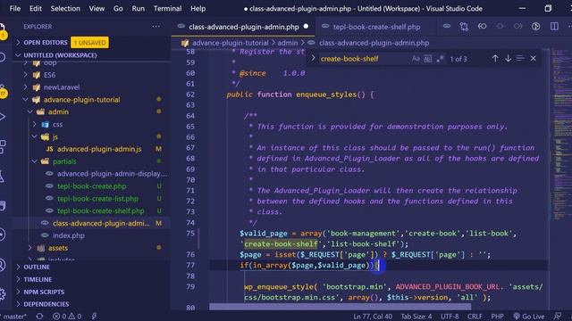Open Explorer views and more actions ellipsis
This screenshot has width=572, height=321.
[156, 26]
